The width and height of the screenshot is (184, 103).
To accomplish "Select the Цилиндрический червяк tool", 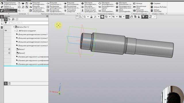I will click(x=107, y=7).
